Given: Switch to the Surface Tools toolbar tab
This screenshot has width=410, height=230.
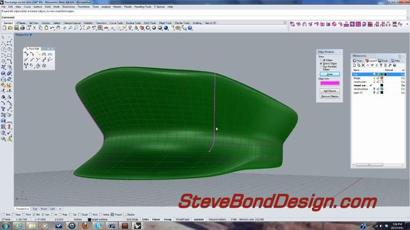Looking at the screenshot, I should pos(133,23).
